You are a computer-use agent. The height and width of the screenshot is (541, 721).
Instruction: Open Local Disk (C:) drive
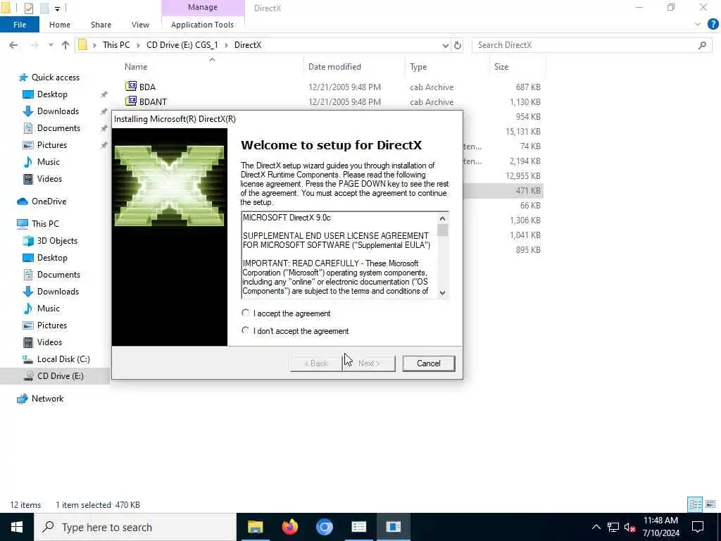63,359
